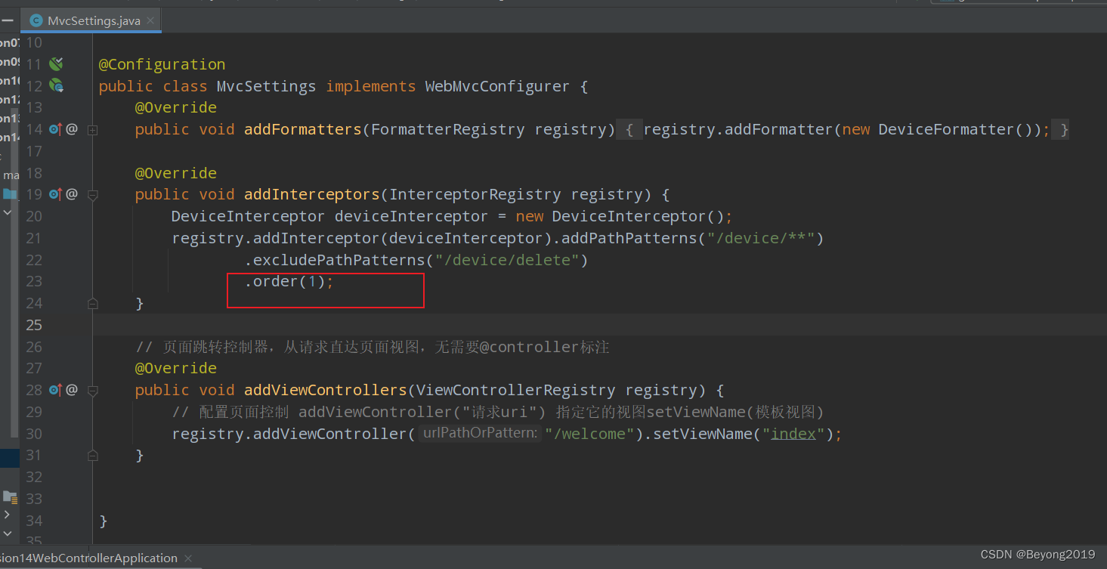Click the @Override annotation at line 27
The image size is (1107, 569).
[x=176, y=368]
